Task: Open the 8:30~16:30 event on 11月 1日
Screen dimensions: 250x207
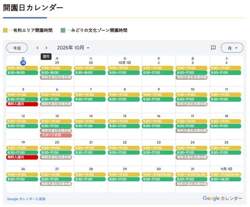Action: [x=226, y=179]
